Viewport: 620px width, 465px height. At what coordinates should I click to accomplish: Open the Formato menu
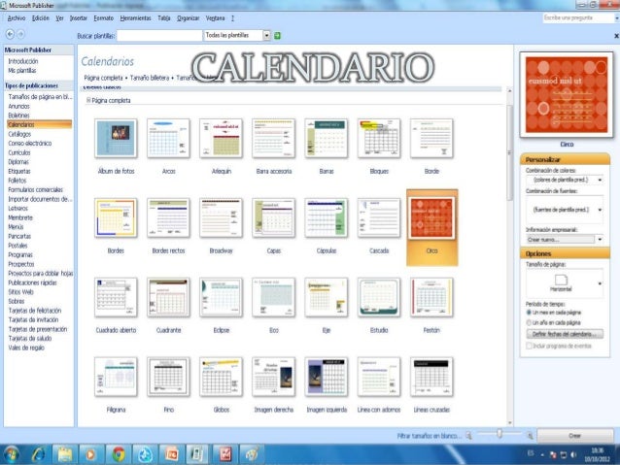tap(104, 18)
